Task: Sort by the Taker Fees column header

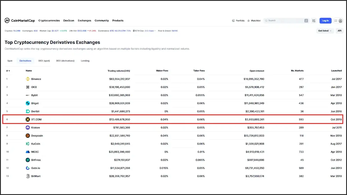Action: (199, 71)
